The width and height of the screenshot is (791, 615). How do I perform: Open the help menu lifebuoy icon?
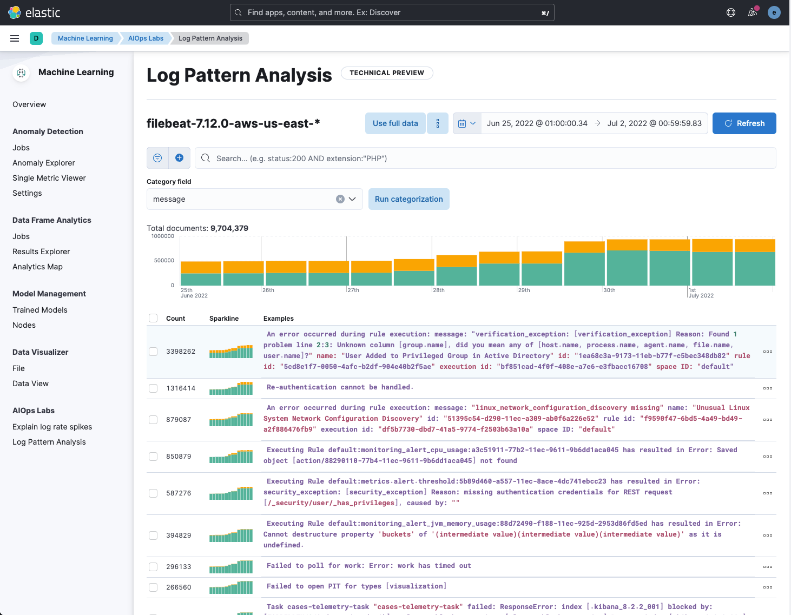(731, 12)
